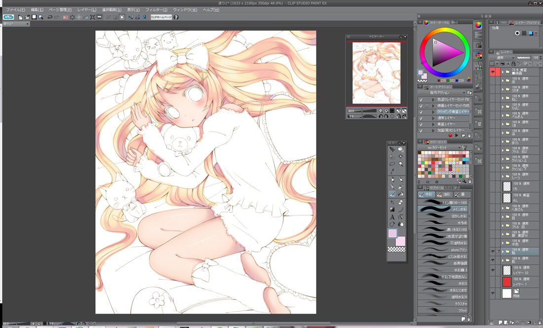Click the open file toolbar icon

[27, 17]
